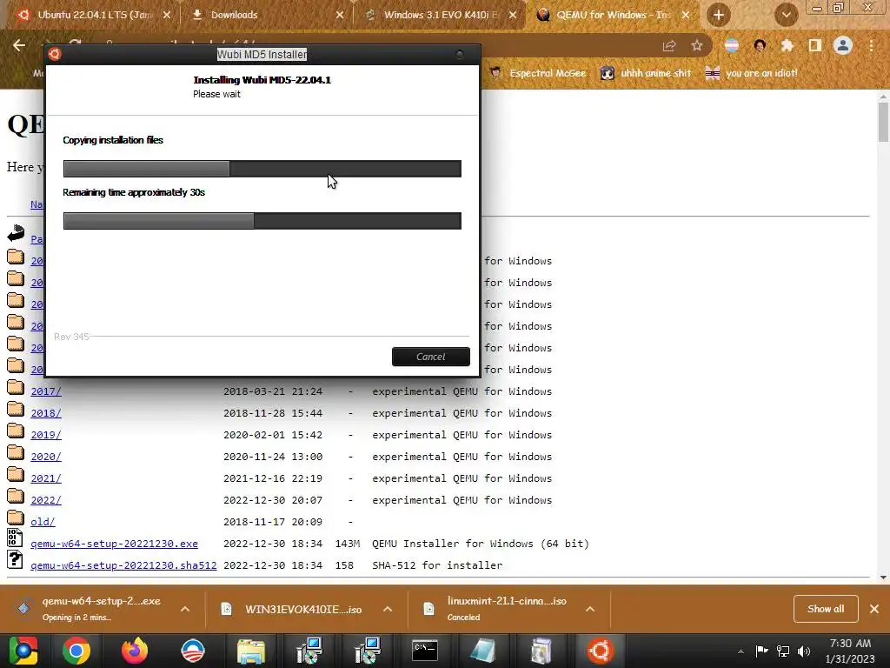Select the QEMU for Windows tab

(x=613, y=15)
